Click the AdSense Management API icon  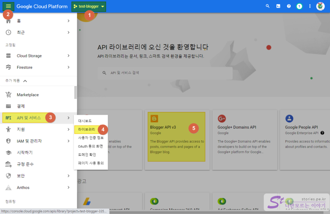pos(87,201)
